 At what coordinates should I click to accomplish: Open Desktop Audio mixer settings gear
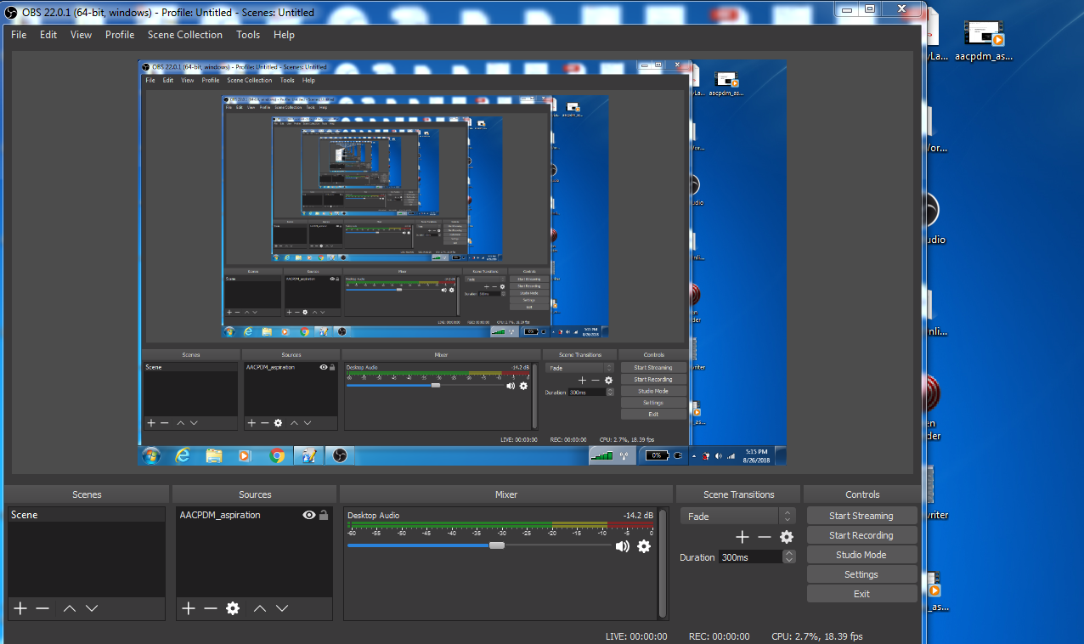pos(644,546)
